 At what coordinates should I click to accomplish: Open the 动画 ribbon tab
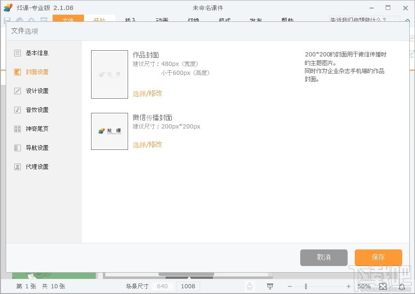pyautogui.click(x=162, y=19)
